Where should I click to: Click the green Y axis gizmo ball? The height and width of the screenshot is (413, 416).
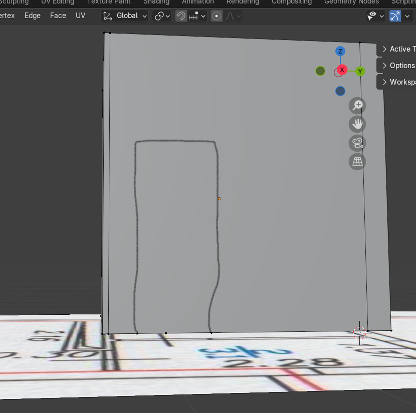[360, 71]
